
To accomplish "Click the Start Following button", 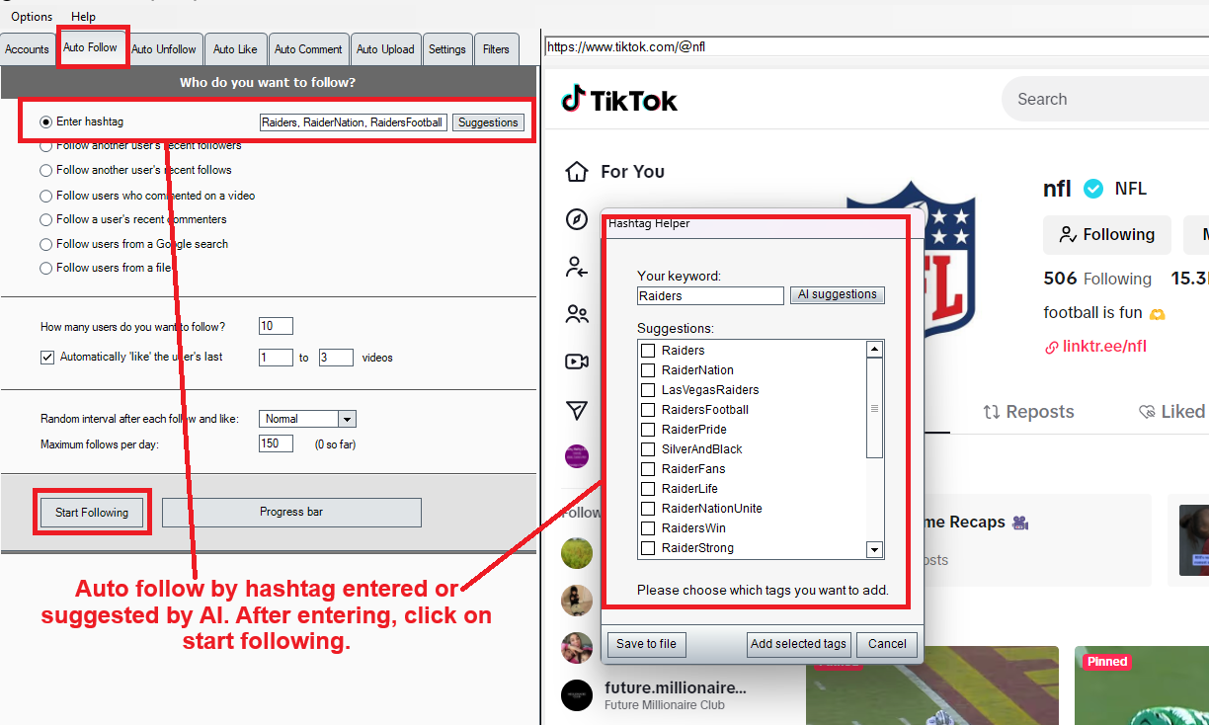I will point(92,513).
